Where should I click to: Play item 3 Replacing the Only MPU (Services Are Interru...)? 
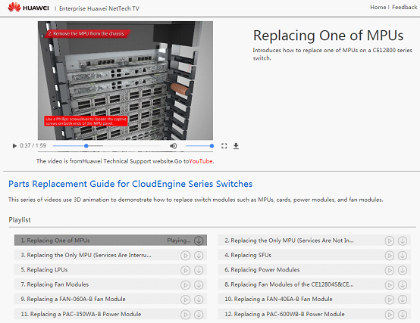click(185, 256)
